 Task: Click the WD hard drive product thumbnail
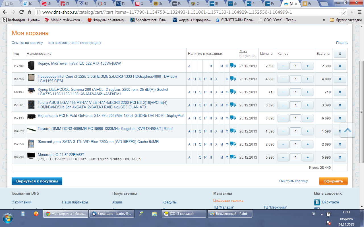click(31, 144)
